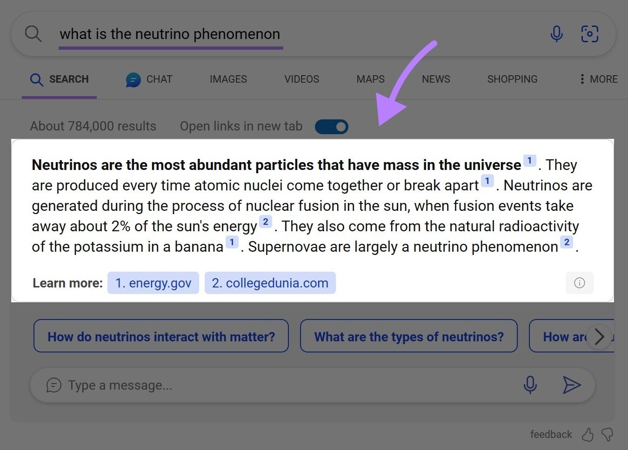
Task: Give positive feedback with thumbs up icon
Action: [x=588, y=435]
